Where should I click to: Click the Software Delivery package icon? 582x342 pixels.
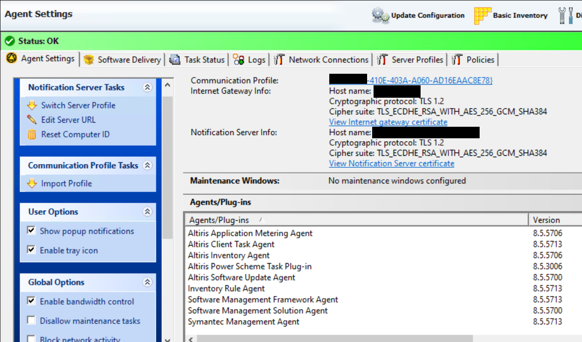tap(89, 60)
